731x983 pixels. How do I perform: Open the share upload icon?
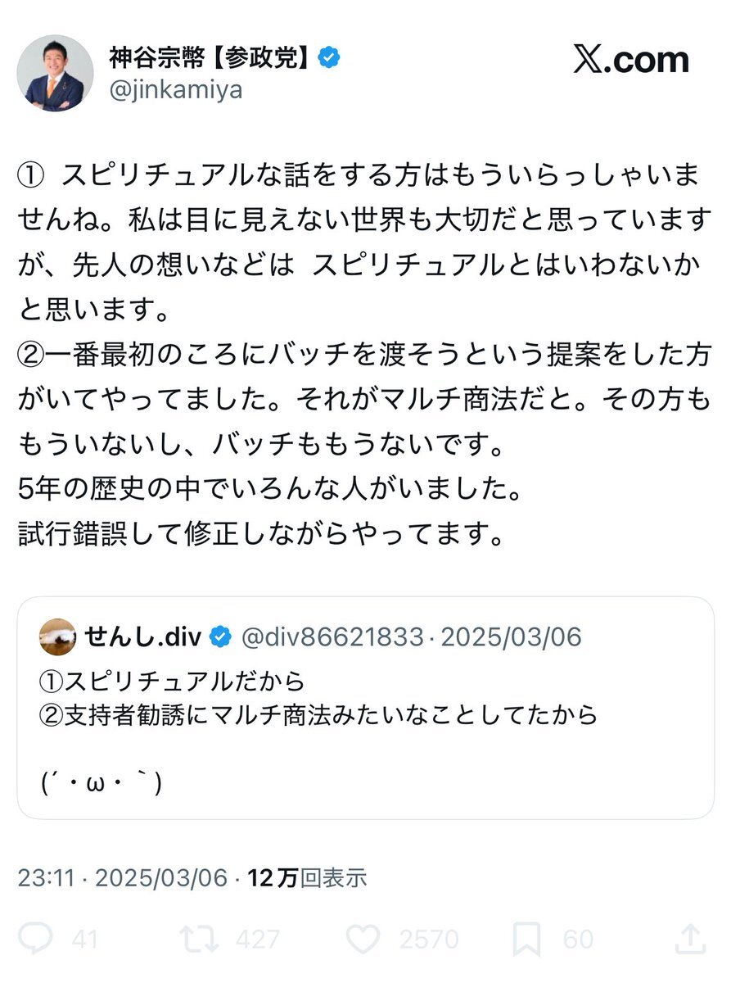tap(690, 938)
